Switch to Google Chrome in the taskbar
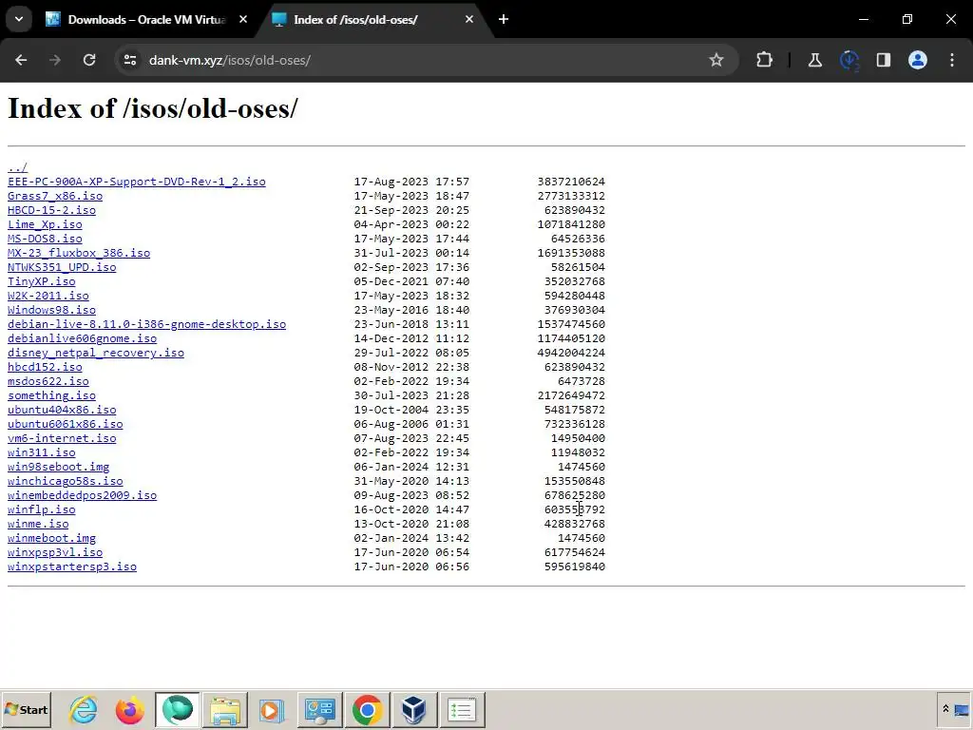The height and width of the screenshot is (730, 973). click(x=368, y=710)
